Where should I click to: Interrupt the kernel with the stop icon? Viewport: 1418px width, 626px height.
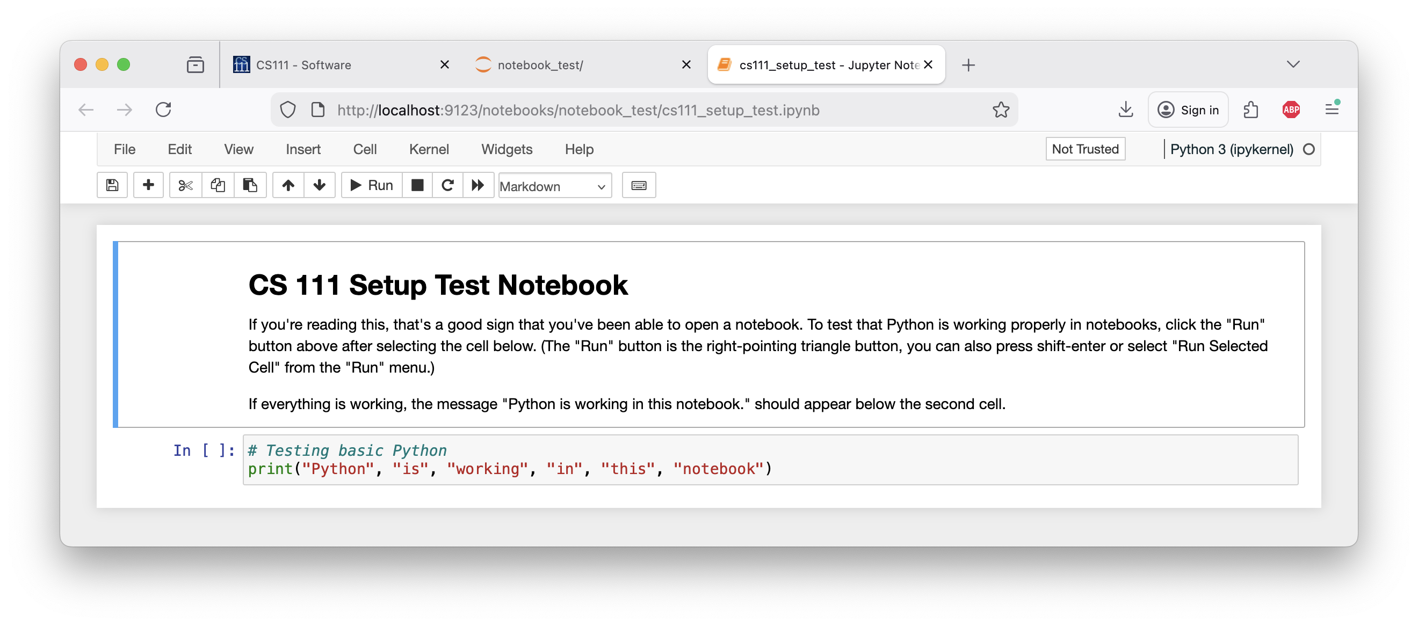click(x=417, y=185)
